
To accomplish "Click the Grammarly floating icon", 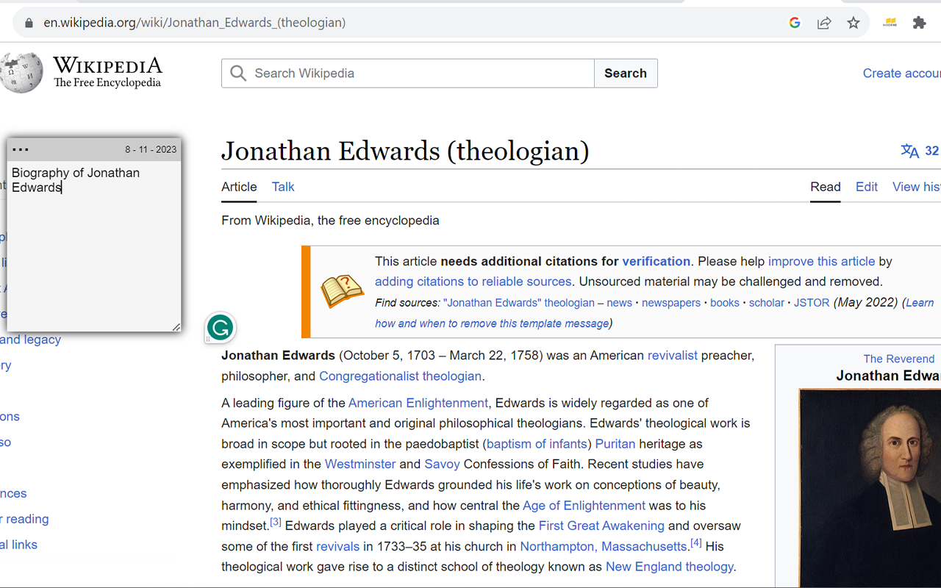I will pos(221,327).
